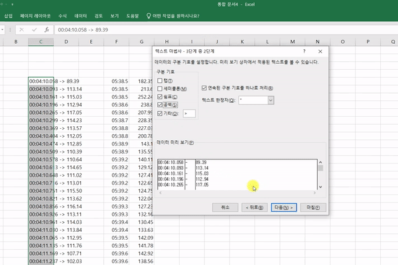Open the text qualifier dropdown

271,100
